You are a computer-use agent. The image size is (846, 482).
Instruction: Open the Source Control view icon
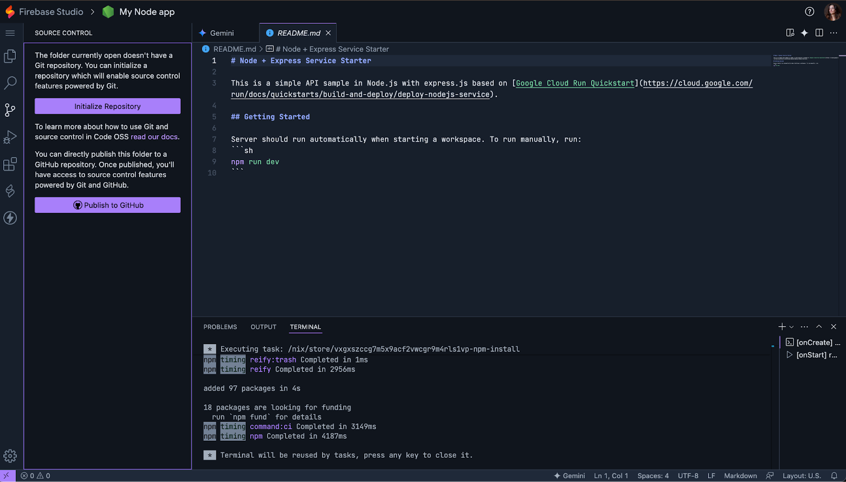click(10, 110)
